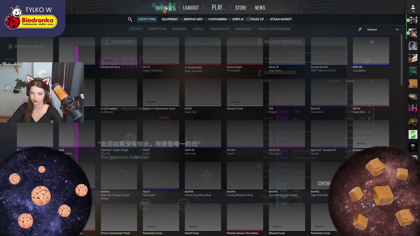Select the Keep the Change graffiti
The image size is (420, 236).
(119, 181)
